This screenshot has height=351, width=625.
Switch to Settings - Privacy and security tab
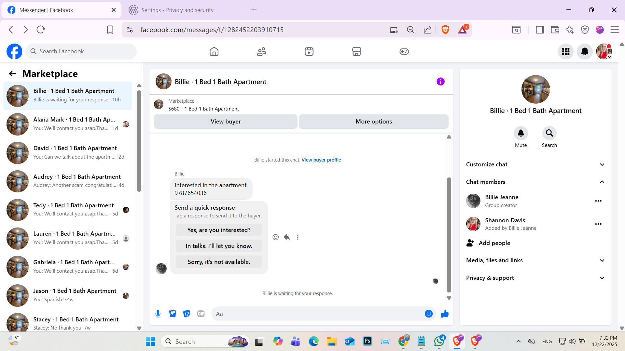point(177,10)
